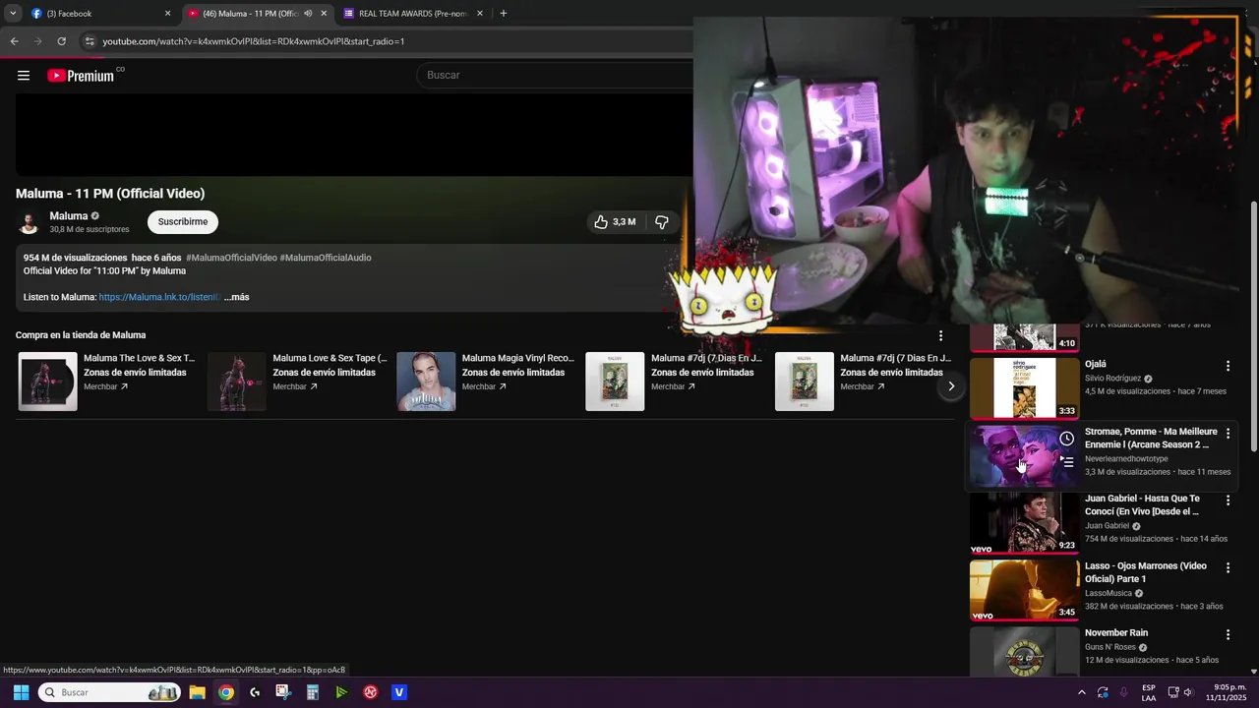Add Stromae video to Watch Later
The width and height of the screenshot is (1259, 708).
1066,439
